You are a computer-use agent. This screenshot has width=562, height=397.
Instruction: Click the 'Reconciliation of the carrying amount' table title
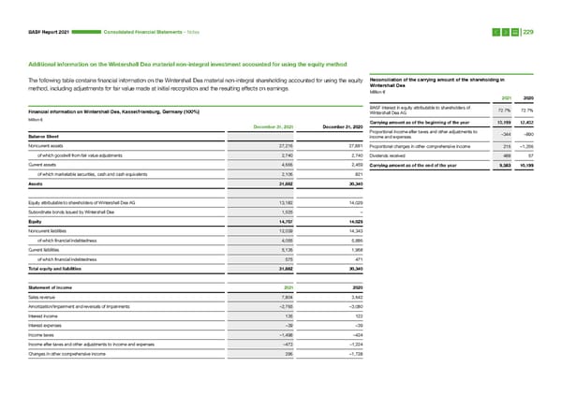[x=436, y=82]
